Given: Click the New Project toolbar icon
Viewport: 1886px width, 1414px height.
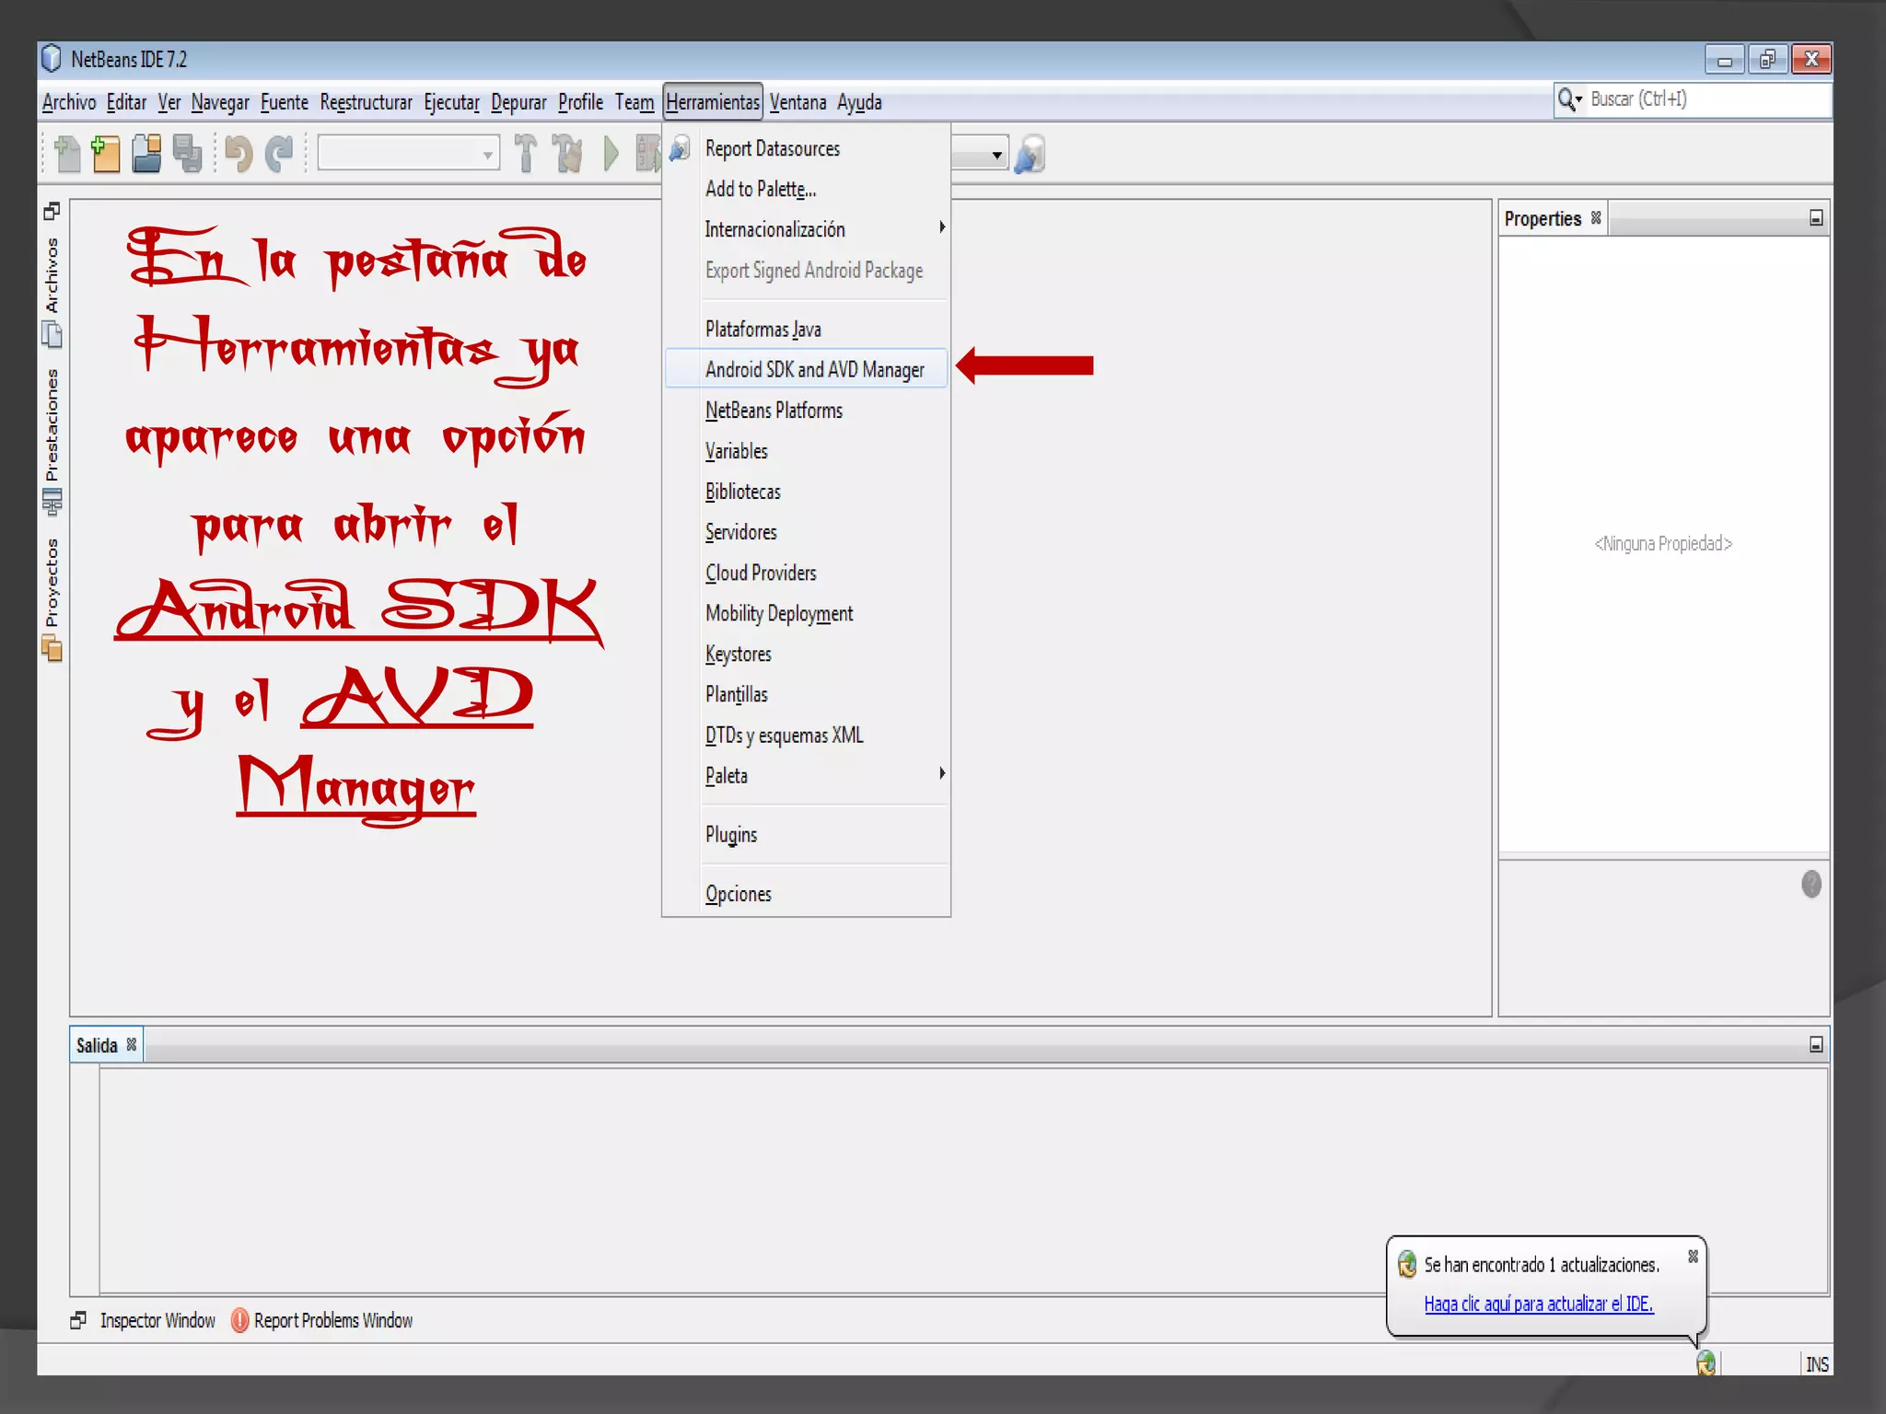Looking at the screenshot, I should [x=106, y=154].
